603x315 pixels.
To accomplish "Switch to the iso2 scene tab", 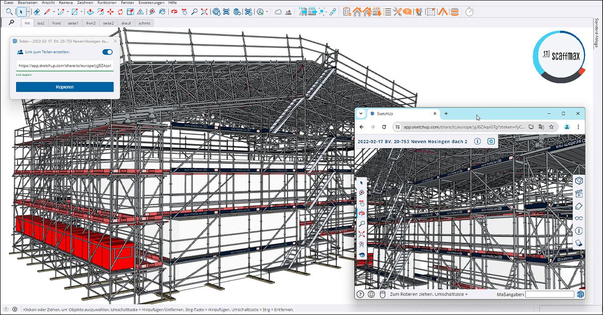I will click(41, 23).
